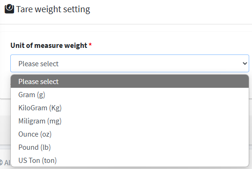Pick the Ounce (oz) option

coord(130,134)
